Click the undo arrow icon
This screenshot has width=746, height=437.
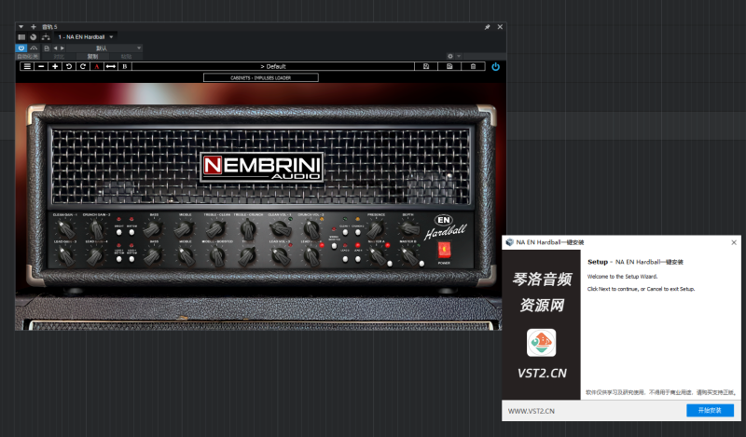coord(69,66)
